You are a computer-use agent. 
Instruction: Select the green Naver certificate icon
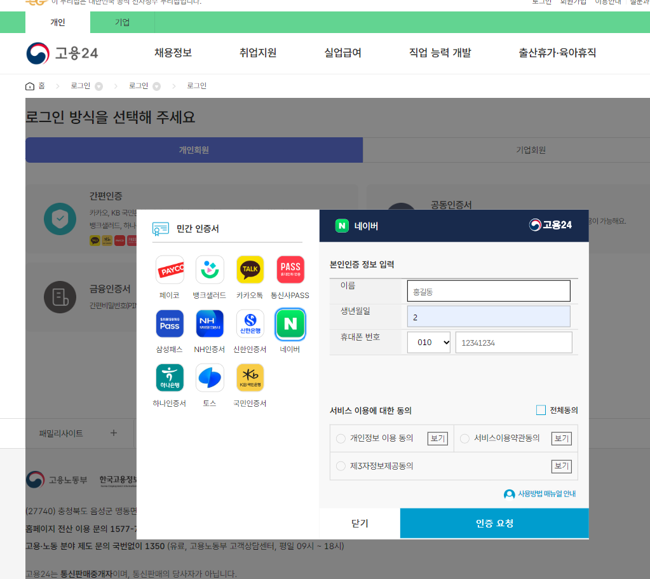290,324
